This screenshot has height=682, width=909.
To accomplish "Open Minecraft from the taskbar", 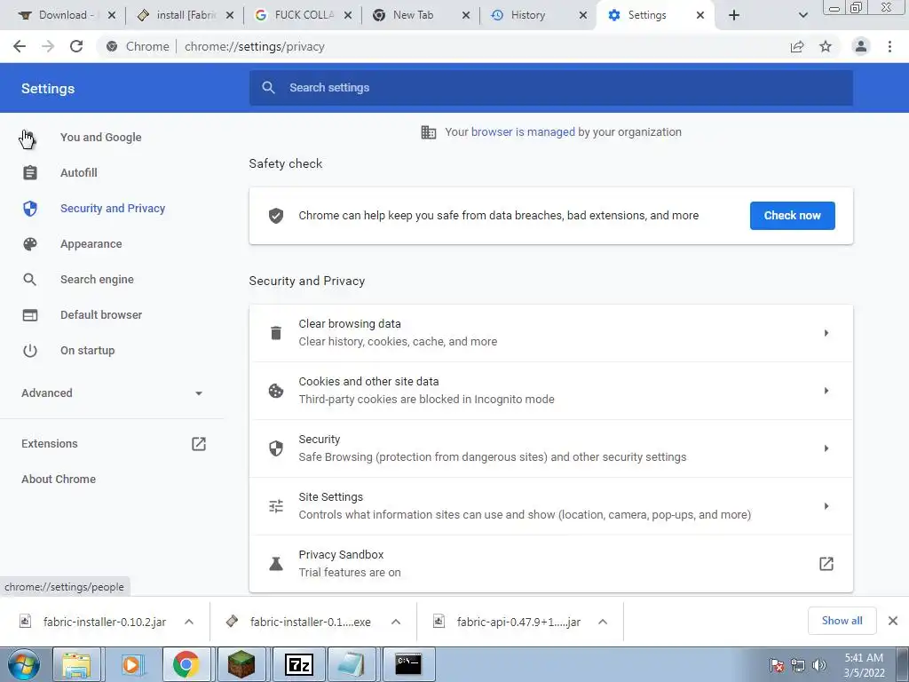I will pos(241,664).
